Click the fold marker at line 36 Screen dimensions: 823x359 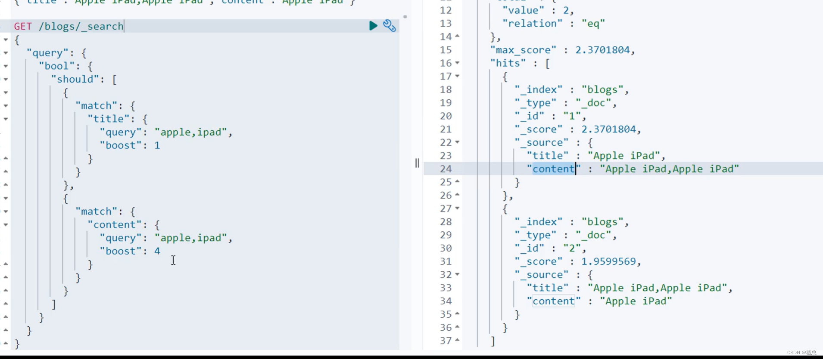point(457,328)
